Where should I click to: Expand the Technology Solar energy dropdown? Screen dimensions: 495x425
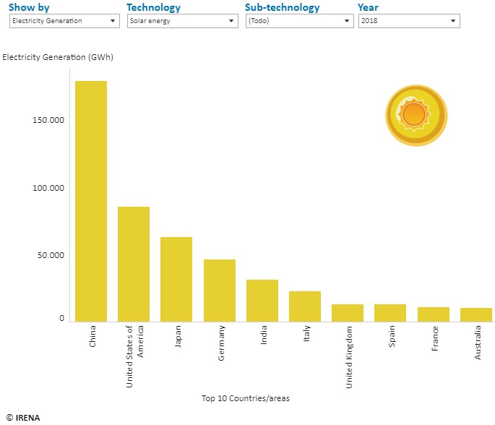(x=183, y=21)
